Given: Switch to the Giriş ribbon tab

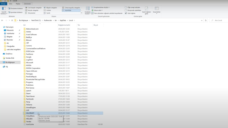Looking at the screenshot, I should point(11,4).
